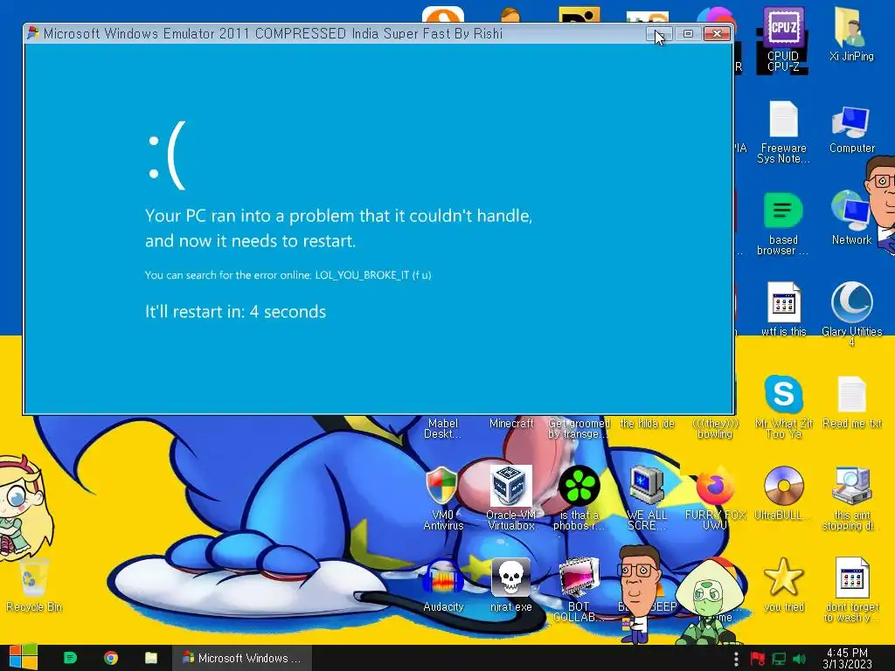
Task: Close the Windows Emulator window
Action: [717, 34]
